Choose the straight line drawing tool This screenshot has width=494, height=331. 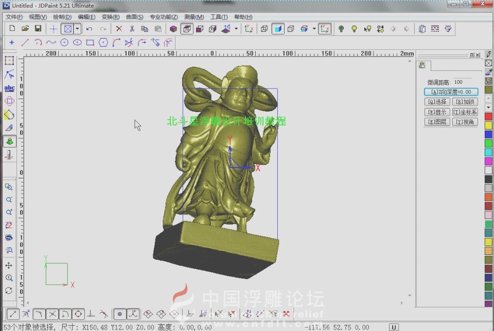(25, 43)
